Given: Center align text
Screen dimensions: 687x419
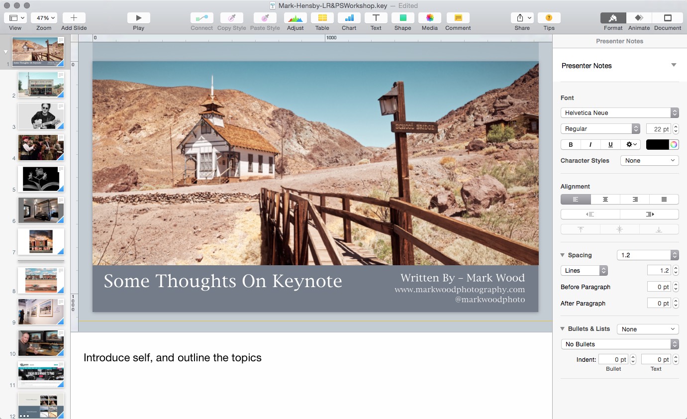Looking at the screenshot, I should point(605,200).
